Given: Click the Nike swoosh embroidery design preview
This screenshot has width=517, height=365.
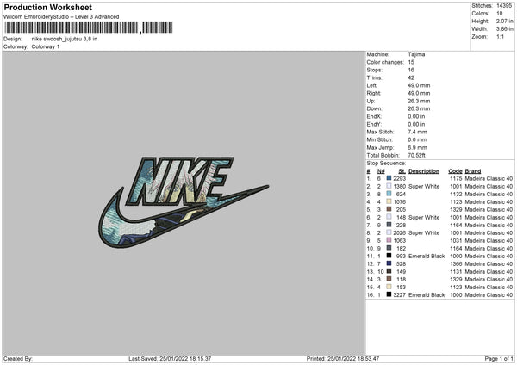Looking at the screenshot, I should 184,202.
